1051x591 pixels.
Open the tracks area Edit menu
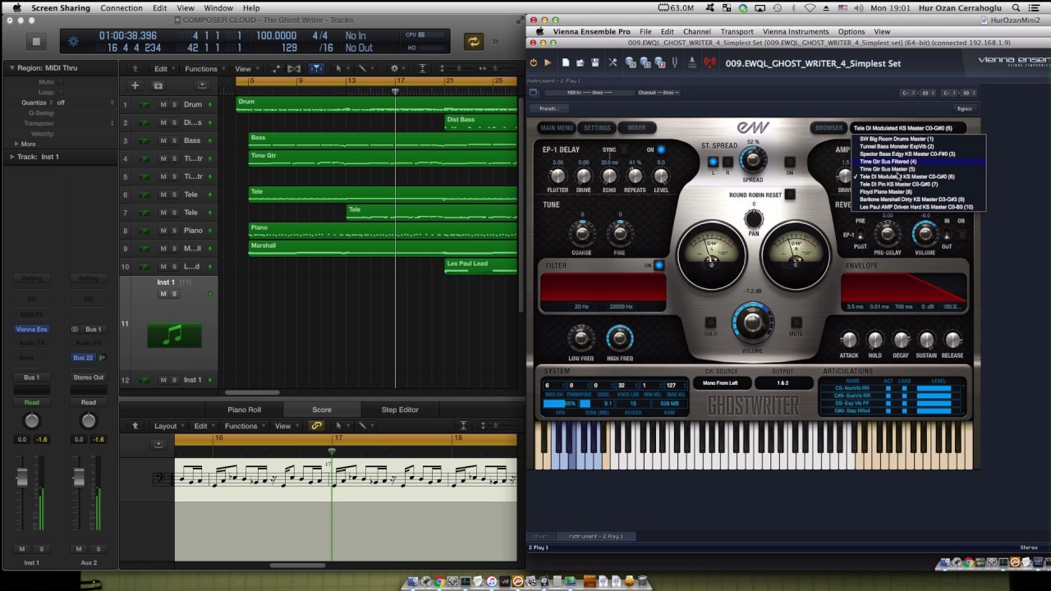pos(164,69)
